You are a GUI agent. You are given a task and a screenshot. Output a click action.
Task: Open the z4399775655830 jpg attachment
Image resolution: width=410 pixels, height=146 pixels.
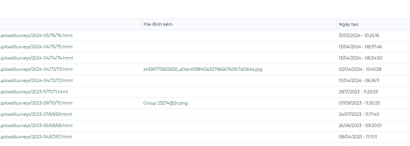point(202,69)
